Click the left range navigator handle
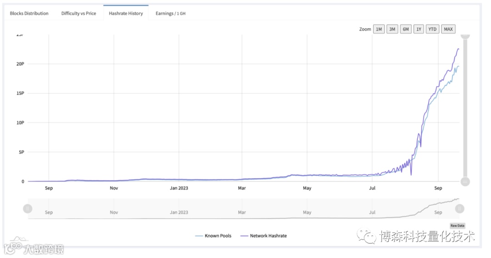 [28, 209]
